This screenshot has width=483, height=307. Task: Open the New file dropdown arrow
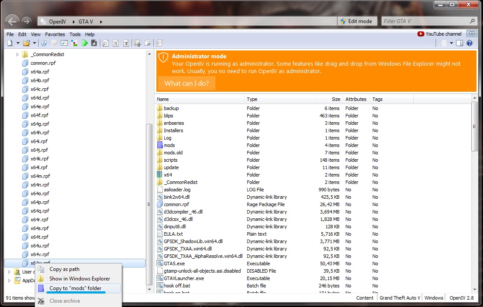18,43
